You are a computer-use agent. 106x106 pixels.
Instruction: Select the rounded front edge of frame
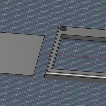[x=76, y=75]
